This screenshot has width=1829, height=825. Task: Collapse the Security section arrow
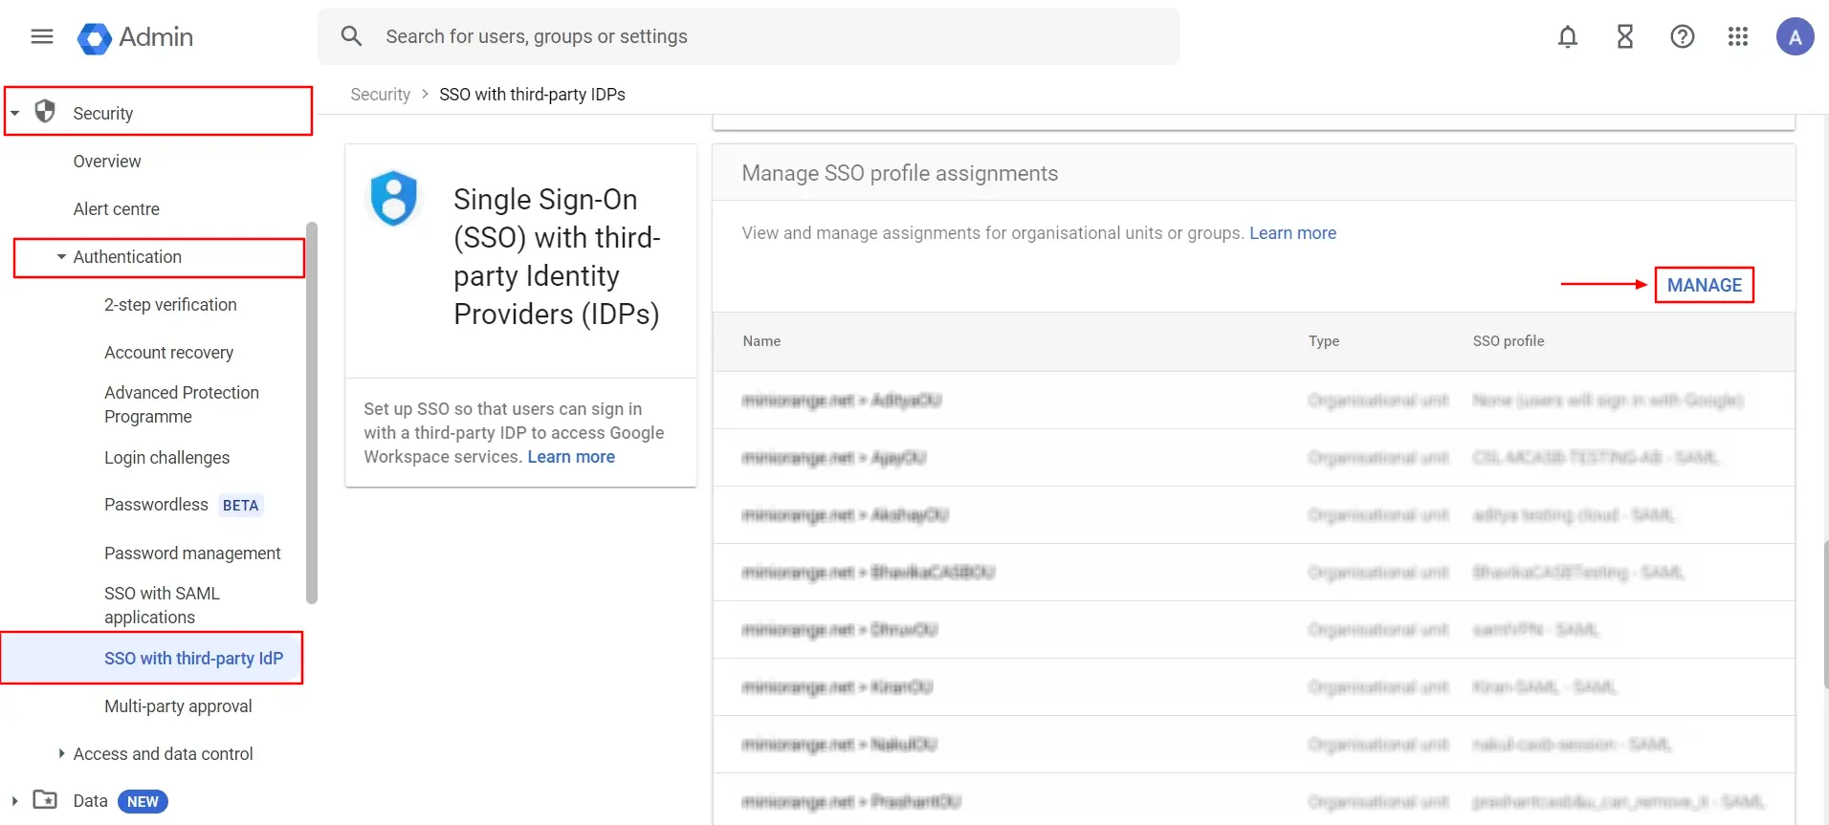15,113
